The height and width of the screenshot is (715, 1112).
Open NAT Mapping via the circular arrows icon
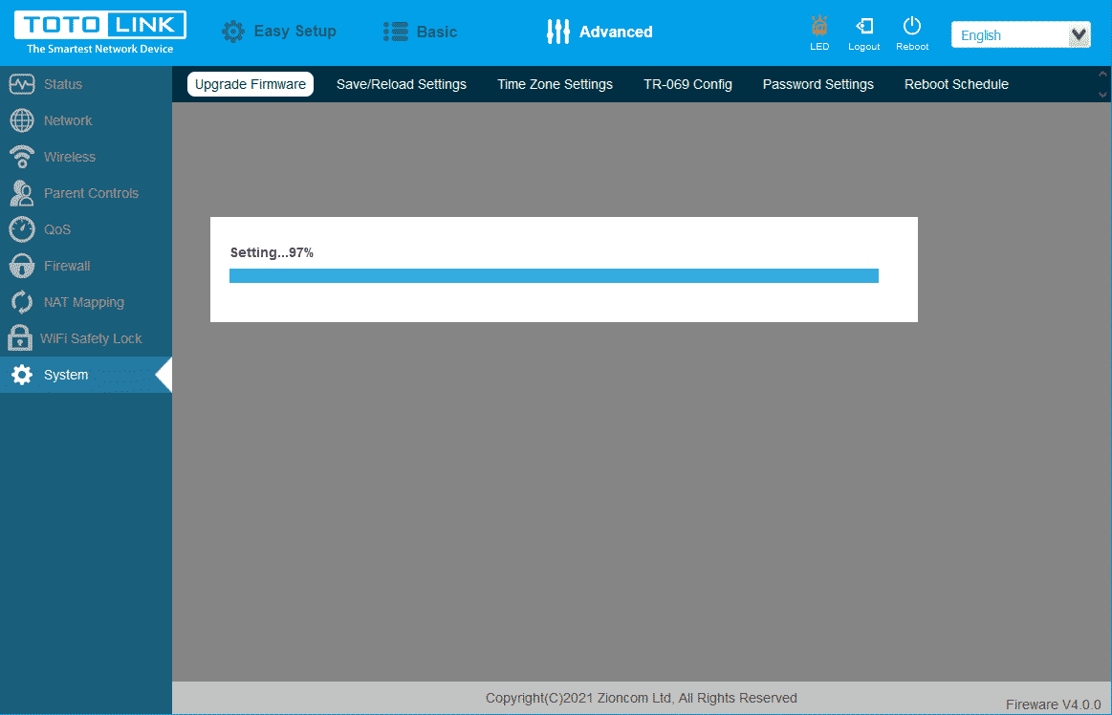pos(22,302)
